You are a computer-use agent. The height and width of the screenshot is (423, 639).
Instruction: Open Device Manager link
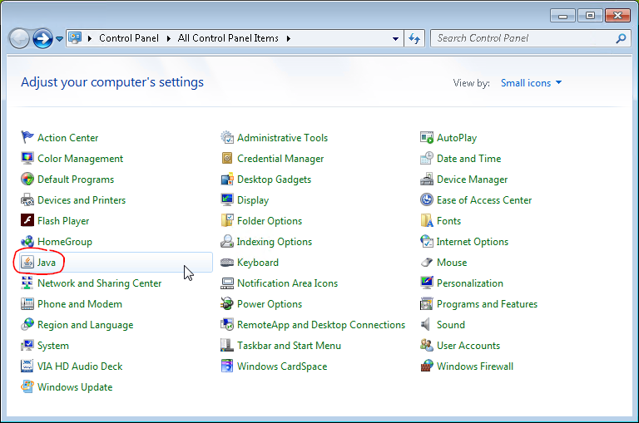[472, 180]
